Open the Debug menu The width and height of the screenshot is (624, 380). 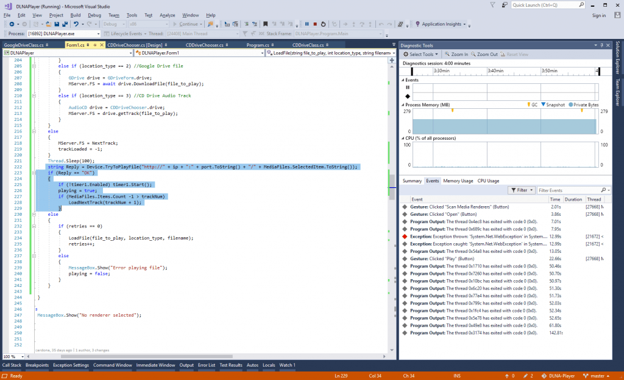(x=94, y=15)
